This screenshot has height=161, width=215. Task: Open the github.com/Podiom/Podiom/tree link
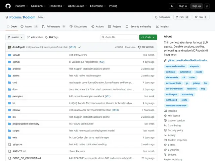188,60
